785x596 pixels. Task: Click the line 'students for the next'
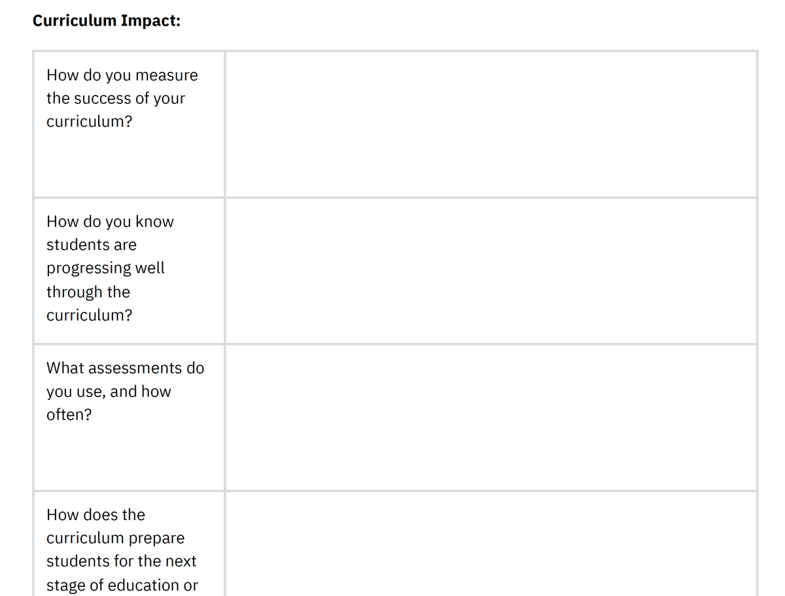click(121, 561)
